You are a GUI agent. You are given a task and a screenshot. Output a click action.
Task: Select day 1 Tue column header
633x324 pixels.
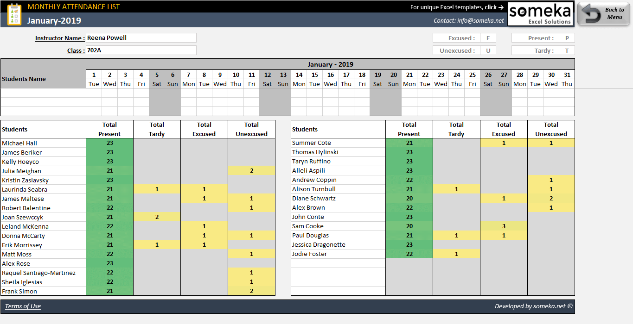coord(94,79)
